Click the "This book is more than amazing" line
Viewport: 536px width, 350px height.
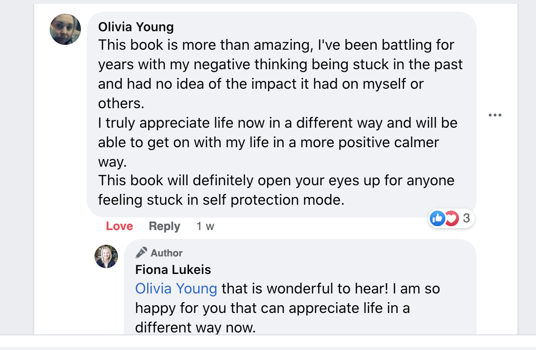point(276,45)
